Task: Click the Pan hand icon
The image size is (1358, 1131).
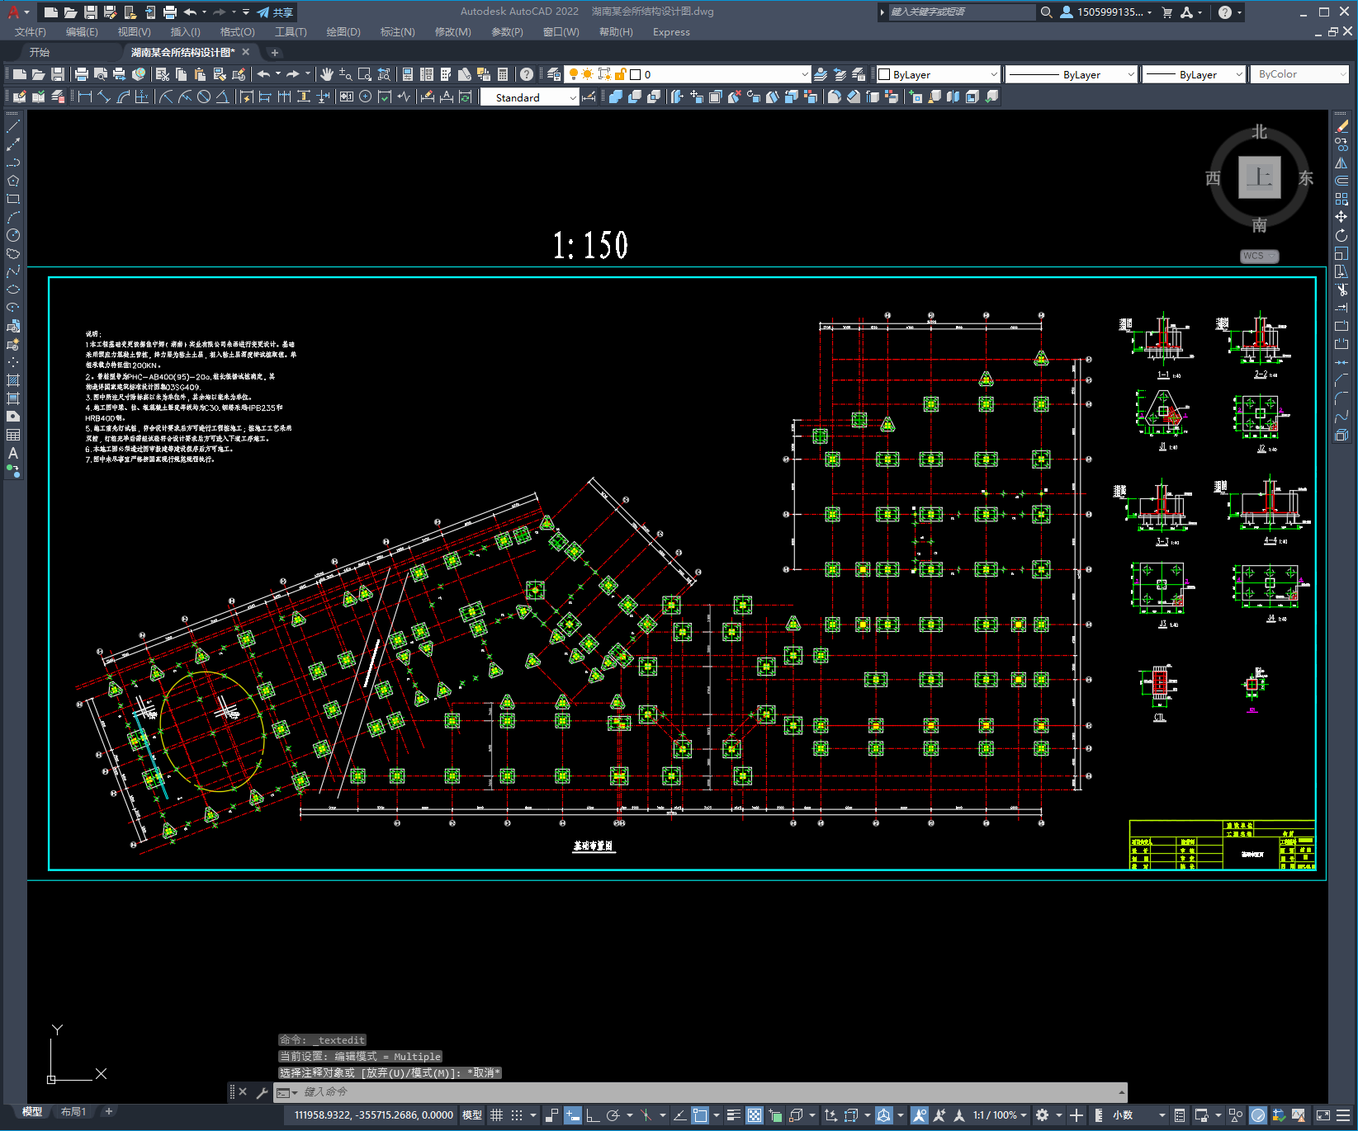Action: click(x=327, y=74)
